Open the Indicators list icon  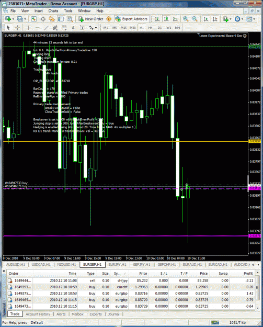[x=226, y=19]
